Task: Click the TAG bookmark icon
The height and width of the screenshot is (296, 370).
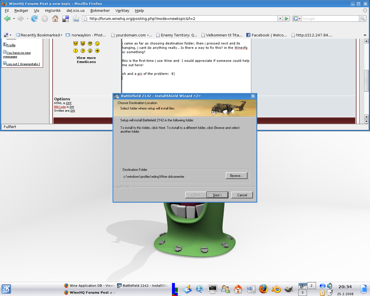Action: pos(76,19)
